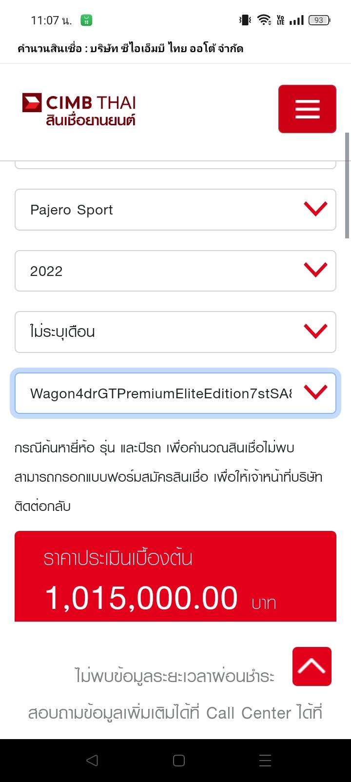The width and height of the screenshot is (351, 782).
Task: Tap the battery indicator showing 93
Action: 319,20
